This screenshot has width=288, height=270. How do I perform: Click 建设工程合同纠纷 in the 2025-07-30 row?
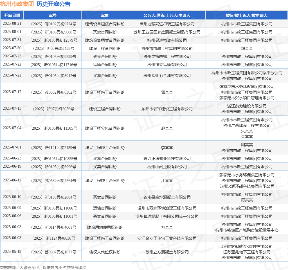[x=105, y=48]
